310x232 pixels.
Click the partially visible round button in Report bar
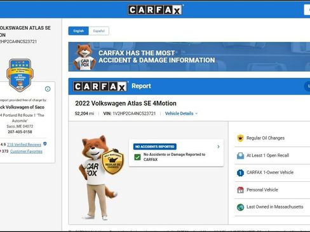coord(307,86)
